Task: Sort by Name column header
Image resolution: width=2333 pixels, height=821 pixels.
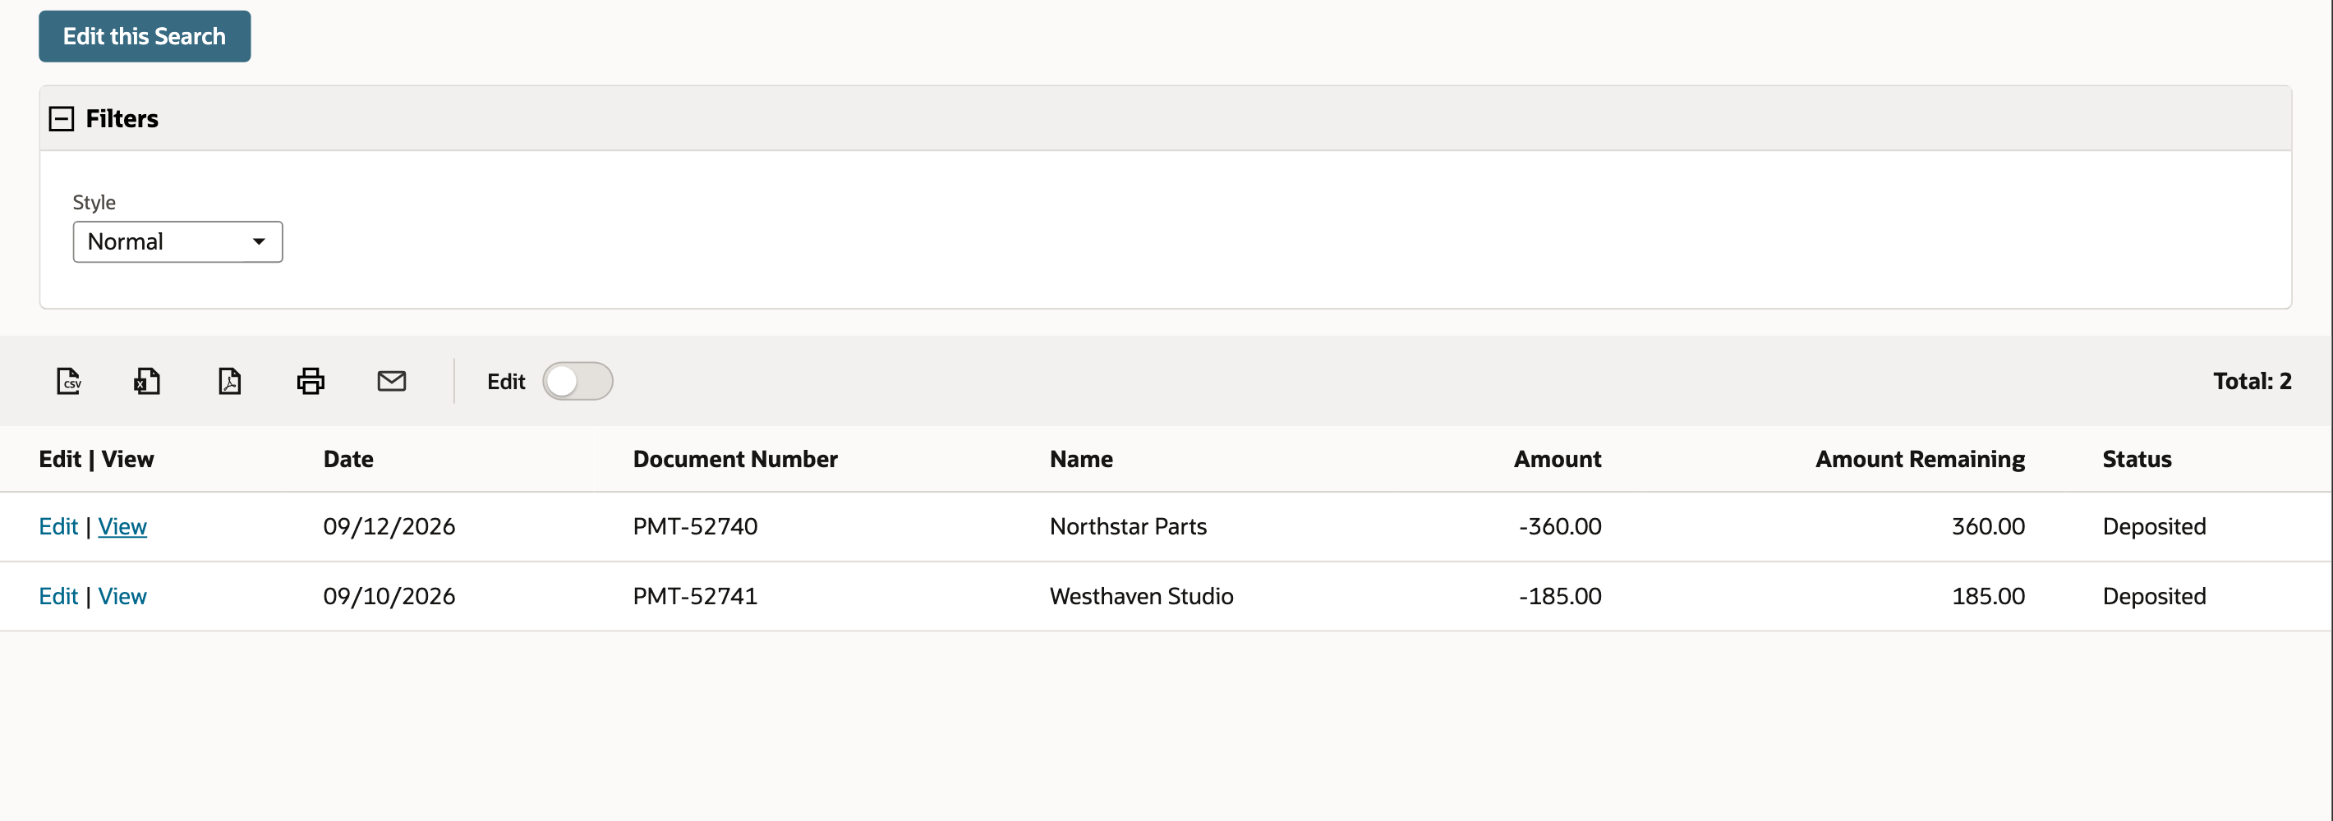Action: (x=1080, y=459)
